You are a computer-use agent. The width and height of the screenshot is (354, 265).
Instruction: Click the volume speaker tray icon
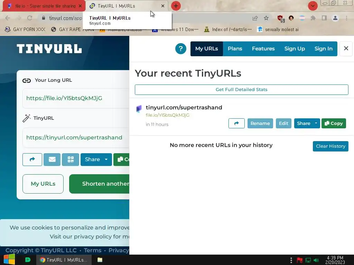tap(316, 260)
